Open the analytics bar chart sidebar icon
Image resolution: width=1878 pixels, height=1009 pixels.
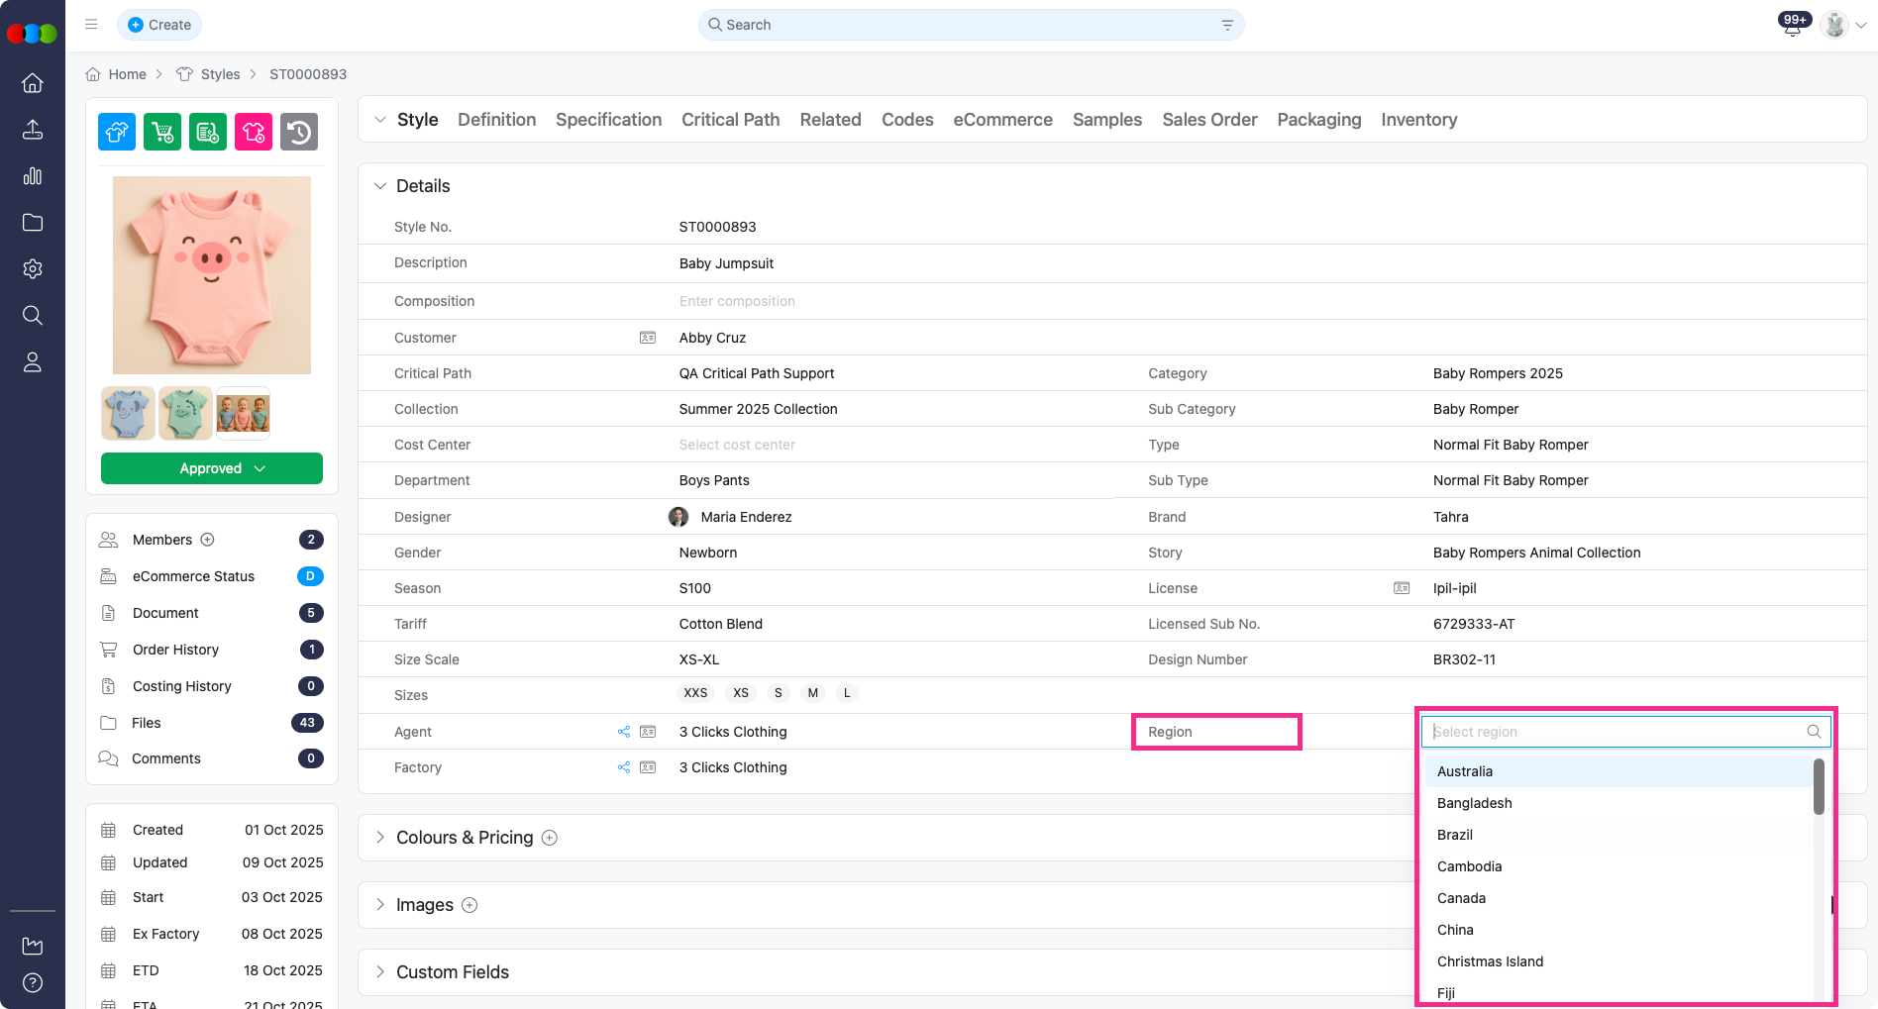(x=33, y=176)
